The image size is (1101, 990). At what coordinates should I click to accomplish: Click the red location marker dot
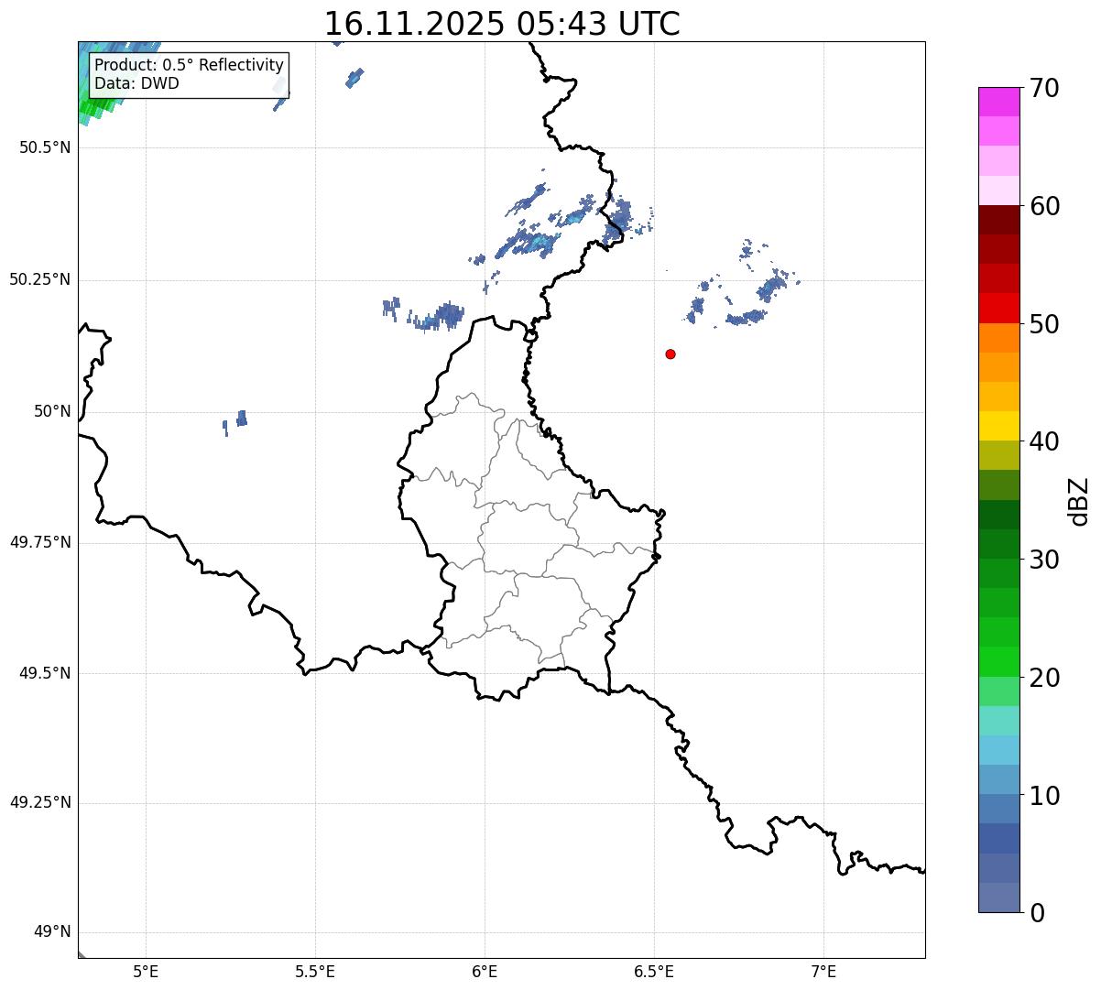pos(670,354)
